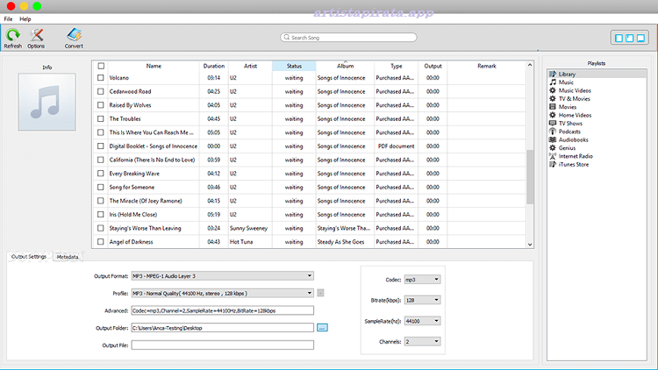Click the song list vertical scrollbar
Viewport: 658px width, 370px height.
(529, 175)
